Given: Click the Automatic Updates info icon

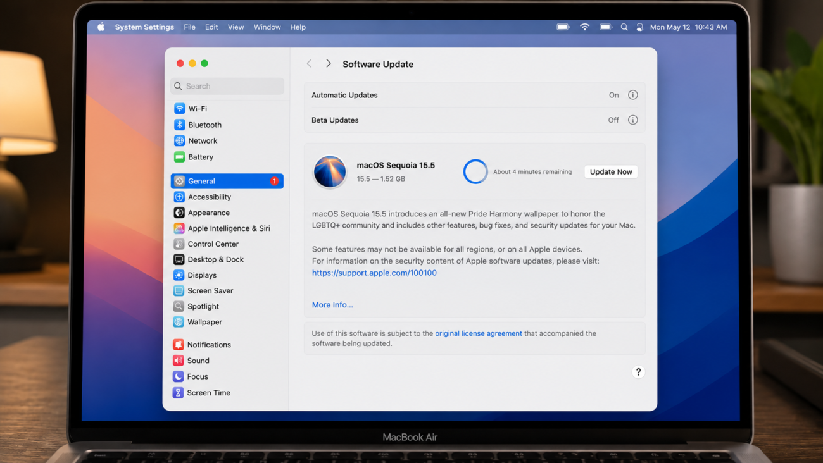Looking at the screenshot, I should (632, 95).
